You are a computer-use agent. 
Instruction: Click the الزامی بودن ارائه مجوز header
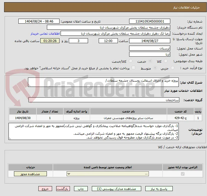pos(183,167)
